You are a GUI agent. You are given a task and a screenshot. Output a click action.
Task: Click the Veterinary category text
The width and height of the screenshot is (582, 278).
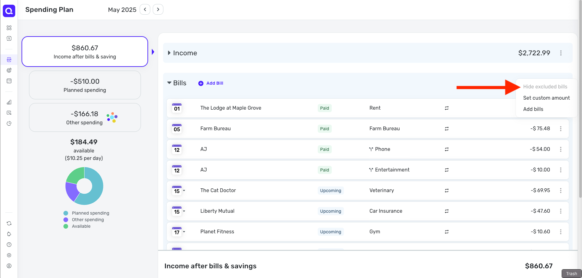click(382, 190)
